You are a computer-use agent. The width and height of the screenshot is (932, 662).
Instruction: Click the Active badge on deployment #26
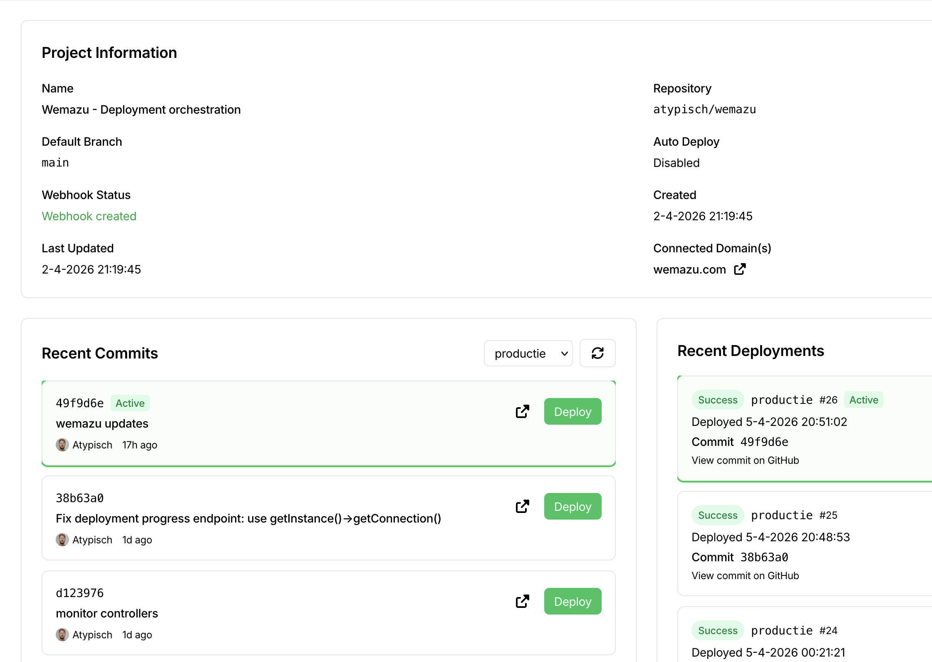click(863, 400)
